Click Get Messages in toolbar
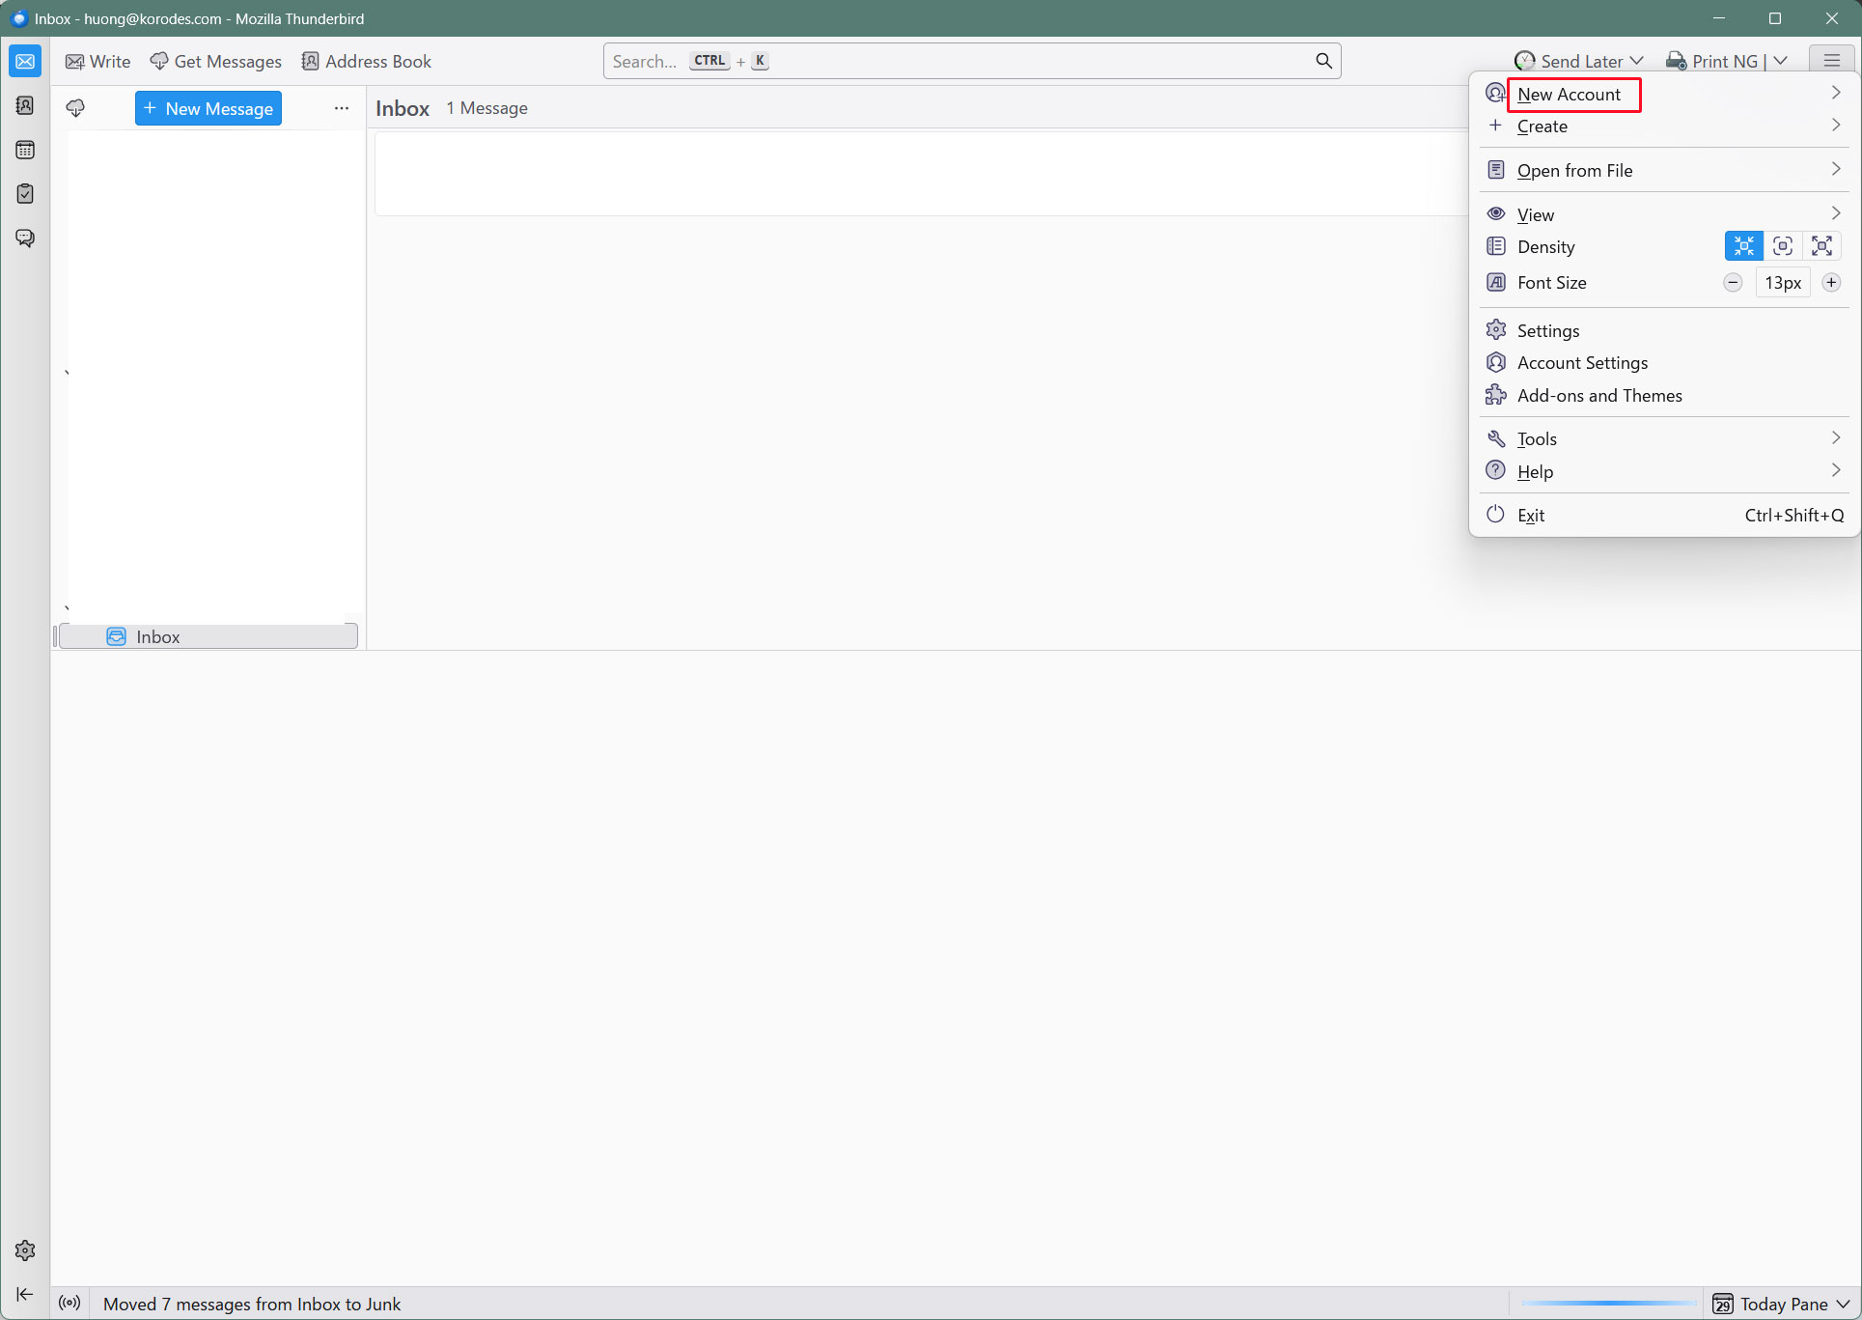1862x1320 pixels. (216, 61)
